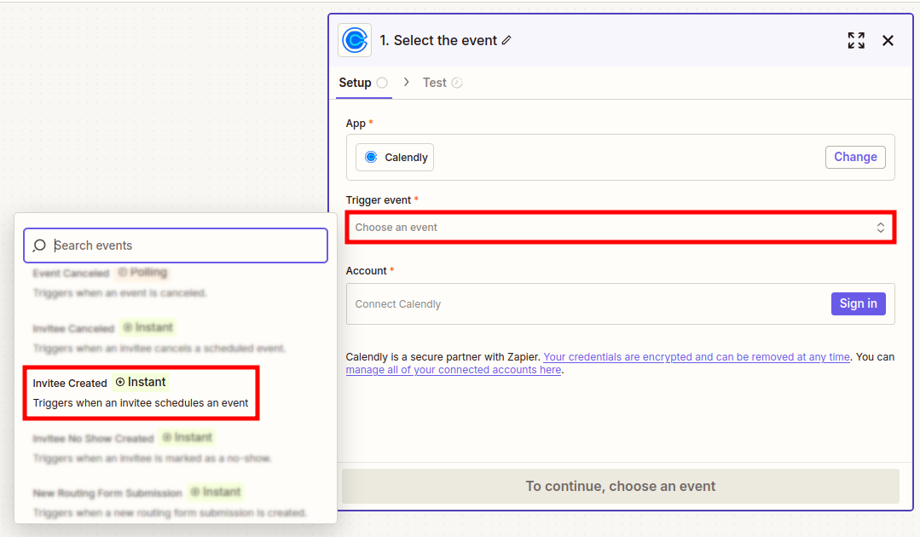Choose the Invitee Created trigger
This screenshot has width=920, height=537.
141,393
